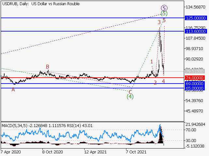This screenshot has width=209, height=156.
Task: Click the -5.132038 indicator scale value
Action: 195,146
